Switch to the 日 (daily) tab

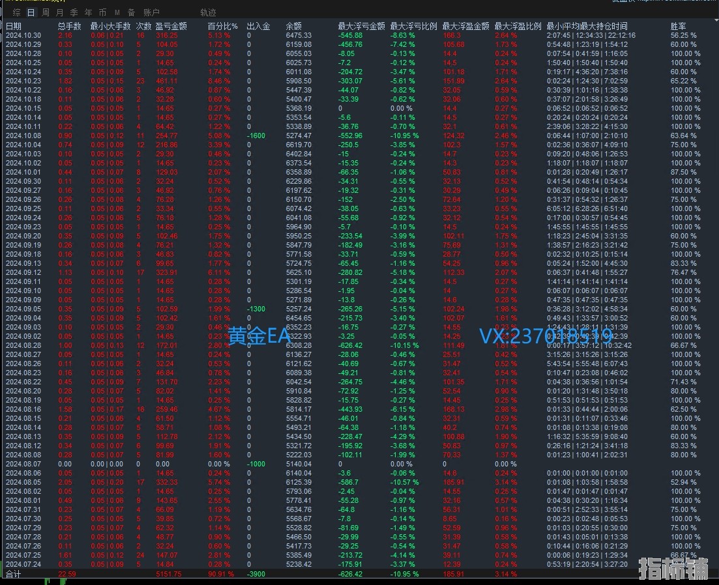pos(31,12)
